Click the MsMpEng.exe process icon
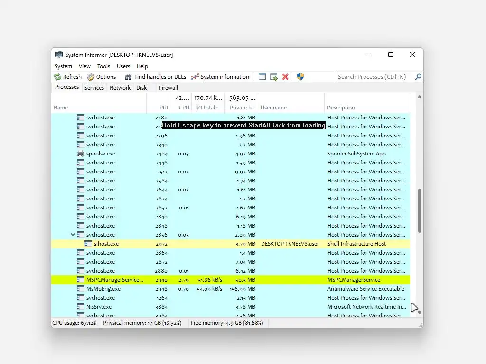The height and width of the screenshot is (364, 486). click(81, 289)
